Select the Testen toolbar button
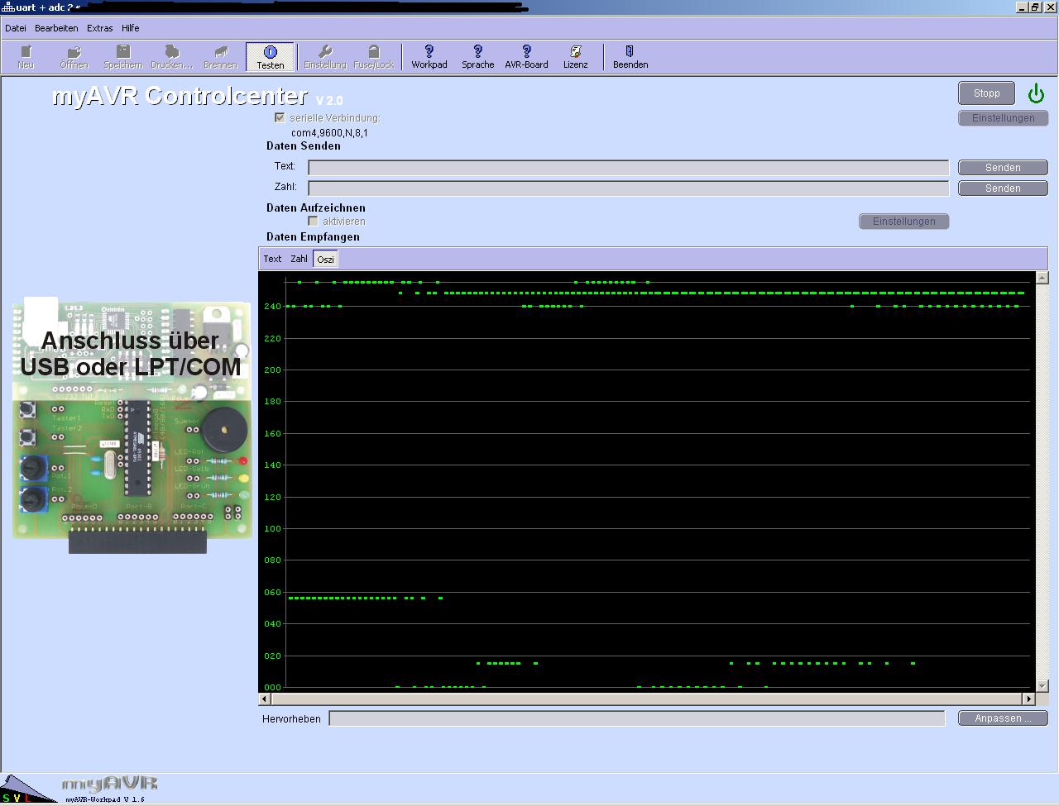The width and height of the screenshot is (1059, 806). click(270, 57)
